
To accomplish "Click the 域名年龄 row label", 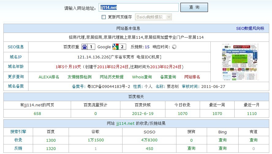I will click(x=16, y=66).
